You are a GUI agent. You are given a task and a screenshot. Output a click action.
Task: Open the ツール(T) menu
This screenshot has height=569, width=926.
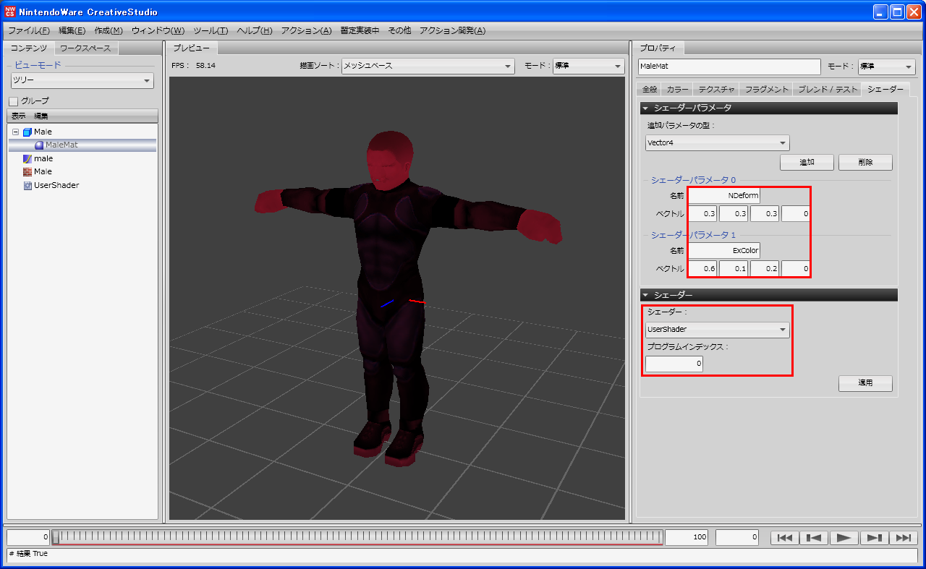point(211,30)
